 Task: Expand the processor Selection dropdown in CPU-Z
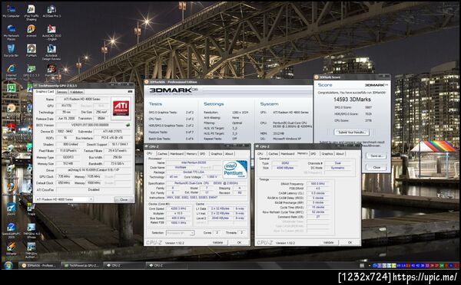coord(192,233)
